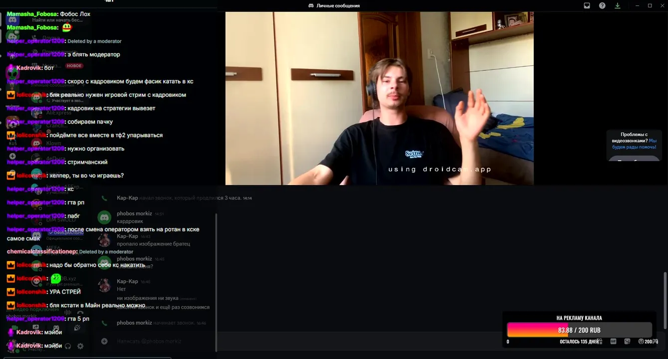Click the green download update icon
The height and width of the screenshot is (359, 668).
617,5
